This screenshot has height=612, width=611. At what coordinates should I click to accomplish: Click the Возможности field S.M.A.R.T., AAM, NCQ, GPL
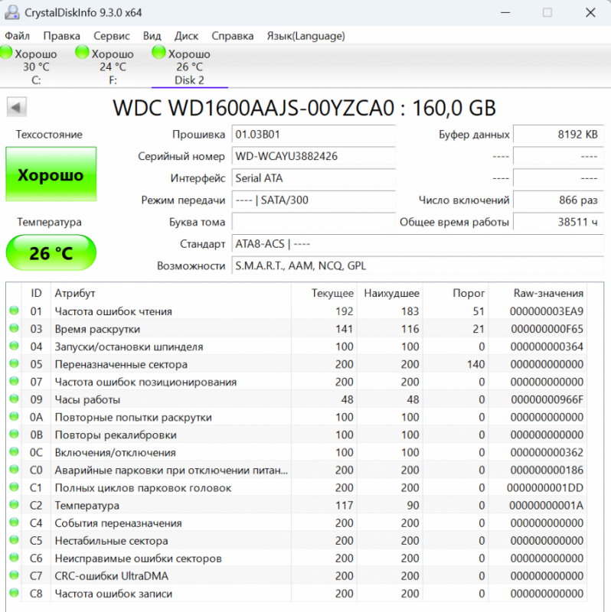pos(417,265)
